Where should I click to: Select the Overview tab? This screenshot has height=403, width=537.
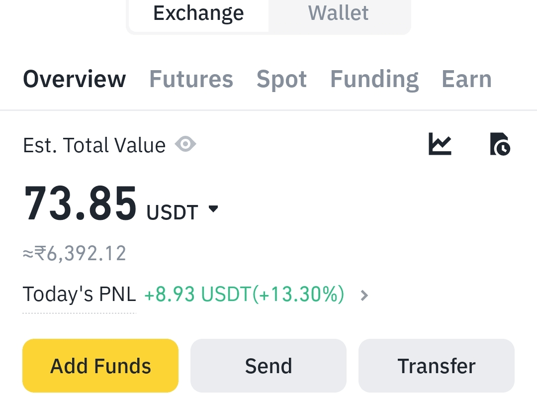point(75,79)
